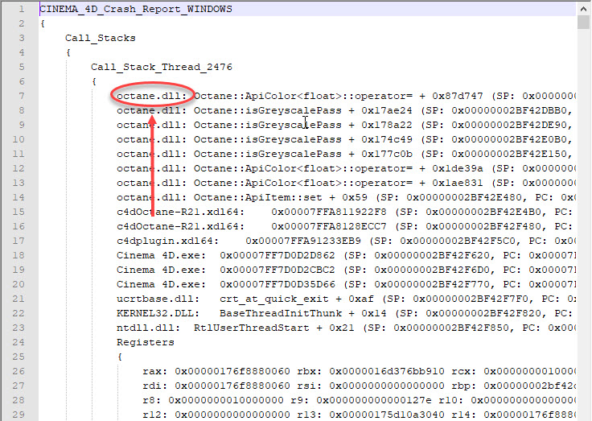Click offset 0x87d747 on line 7
Screen dimensions: 592x421
click(458, 96)
